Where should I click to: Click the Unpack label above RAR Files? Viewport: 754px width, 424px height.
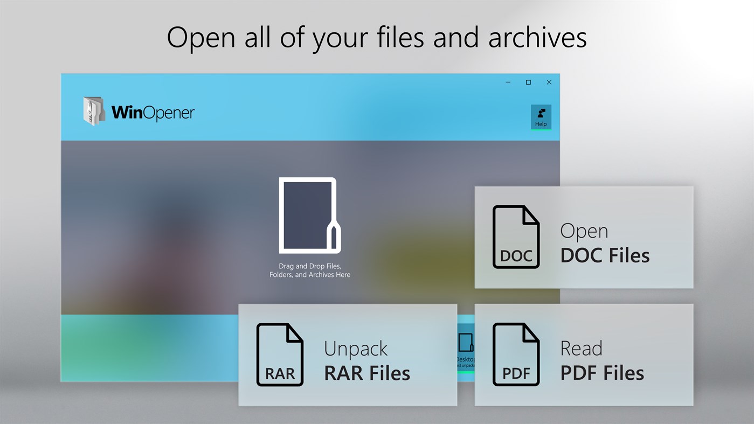355,348
